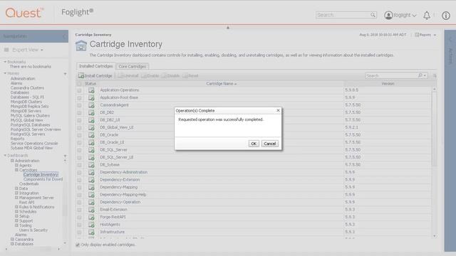Open Alarms under Homes
Screen dimensions: 456x256
pyautogui.click(x=16, y=83)
